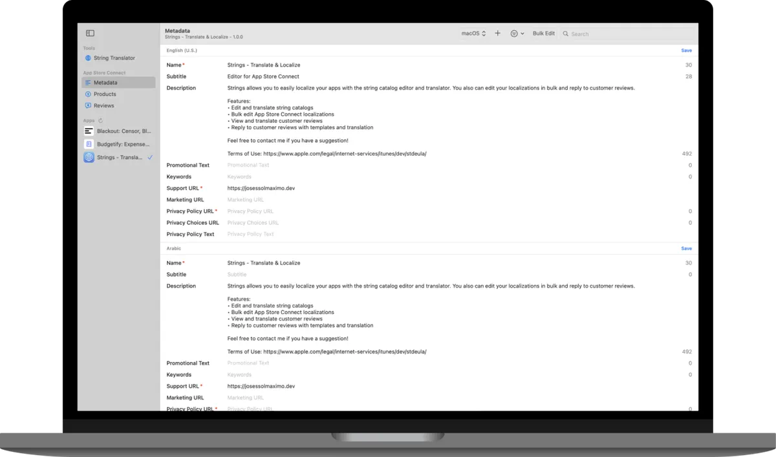The width and height of the screenshot is (776, 457).
Task: Click the empty Arabic Subtitle field
Action: point(453,275)
